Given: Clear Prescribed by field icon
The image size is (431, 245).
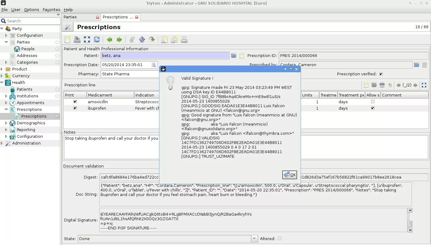Looking at the screenshot, I should click(x=425, y=65).
